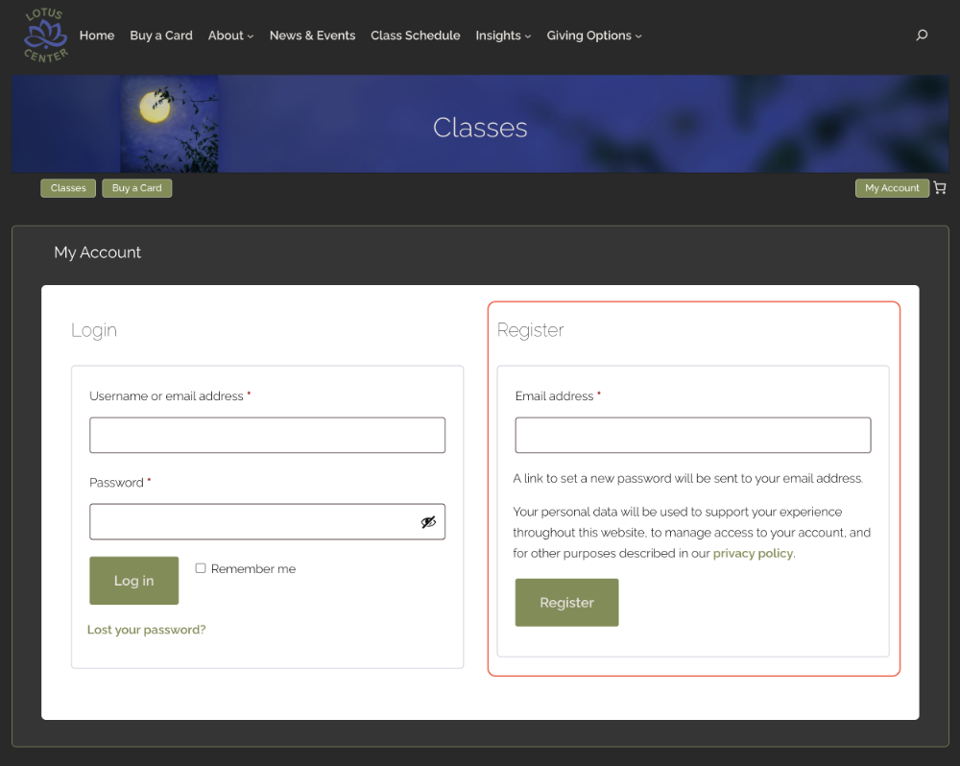960x766 pixels.
Task: Click the Lotus Center logo
Action: point(46,36)
